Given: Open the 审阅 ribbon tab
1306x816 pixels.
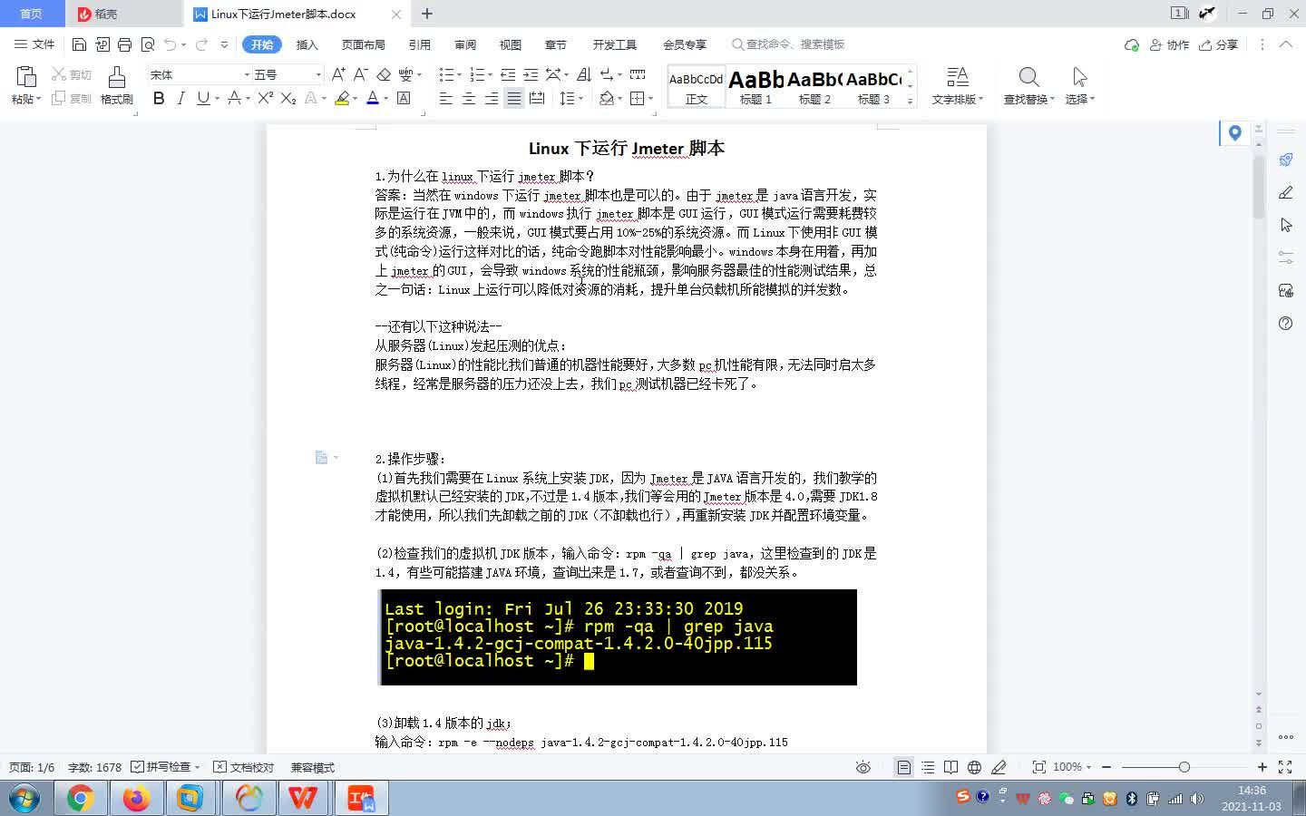Looking at the screenshot, I should pyautogui.click(x=465, y=44).
